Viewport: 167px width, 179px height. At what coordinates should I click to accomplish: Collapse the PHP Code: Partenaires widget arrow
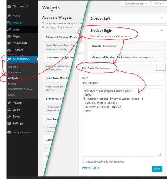click(x=161, y=68)
